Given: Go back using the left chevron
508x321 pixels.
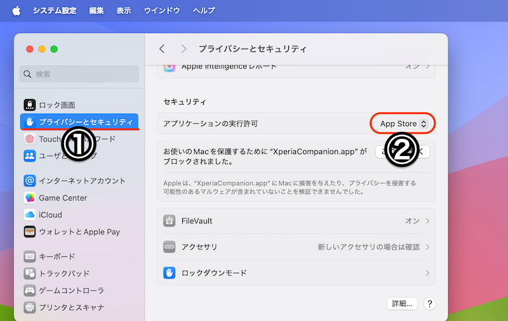Looking at the screenshot, I should tap(163, 49).
